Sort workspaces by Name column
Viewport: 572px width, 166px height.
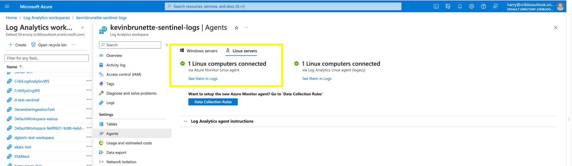pyautogui.click(x=12, y=67)
